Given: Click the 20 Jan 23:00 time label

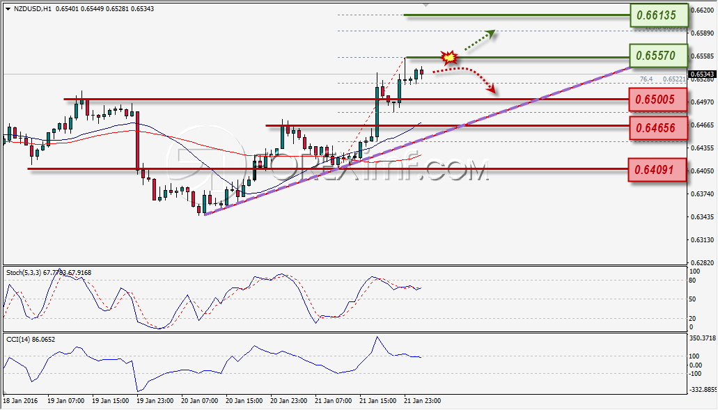Looking at the screenshot, I should pos(289,401).
